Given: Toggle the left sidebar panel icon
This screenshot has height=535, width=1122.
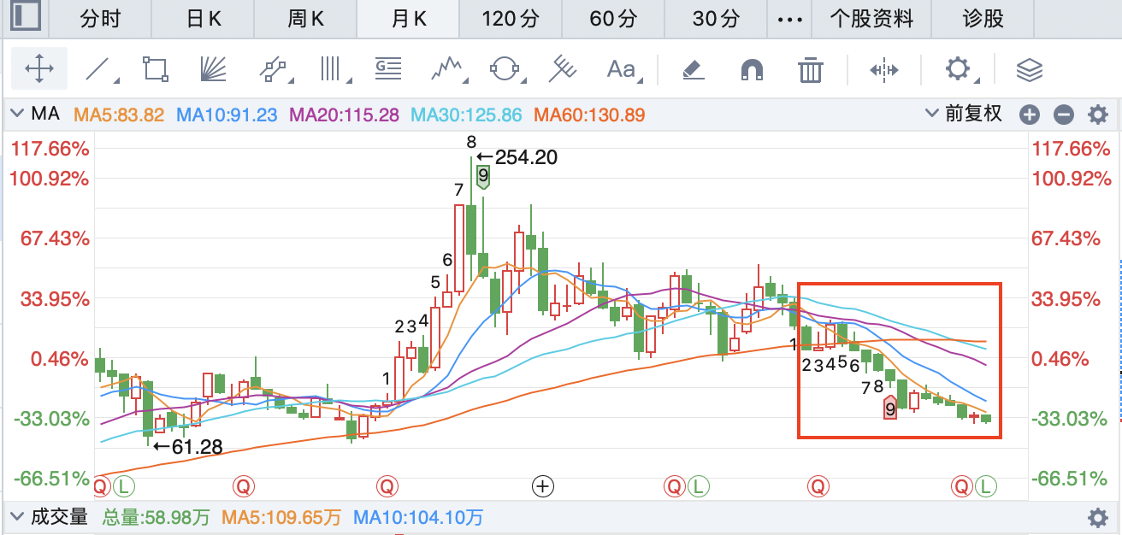Looking at the screenshot, I should [26, 17].
